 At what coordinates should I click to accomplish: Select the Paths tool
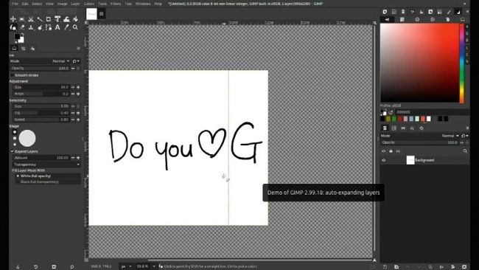[x=49, y=27]
